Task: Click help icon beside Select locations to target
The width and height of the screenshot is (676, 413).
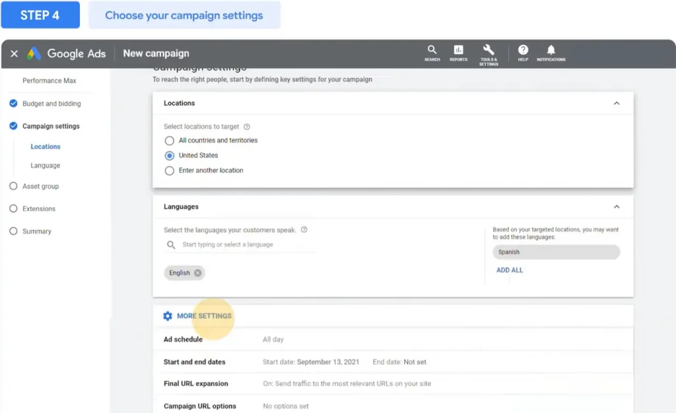Action: tap(247, 127)
